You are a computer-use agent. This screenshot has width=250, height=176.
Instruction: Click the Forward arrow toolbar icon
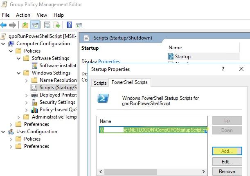pyautogui.click(x=13, y=25)
